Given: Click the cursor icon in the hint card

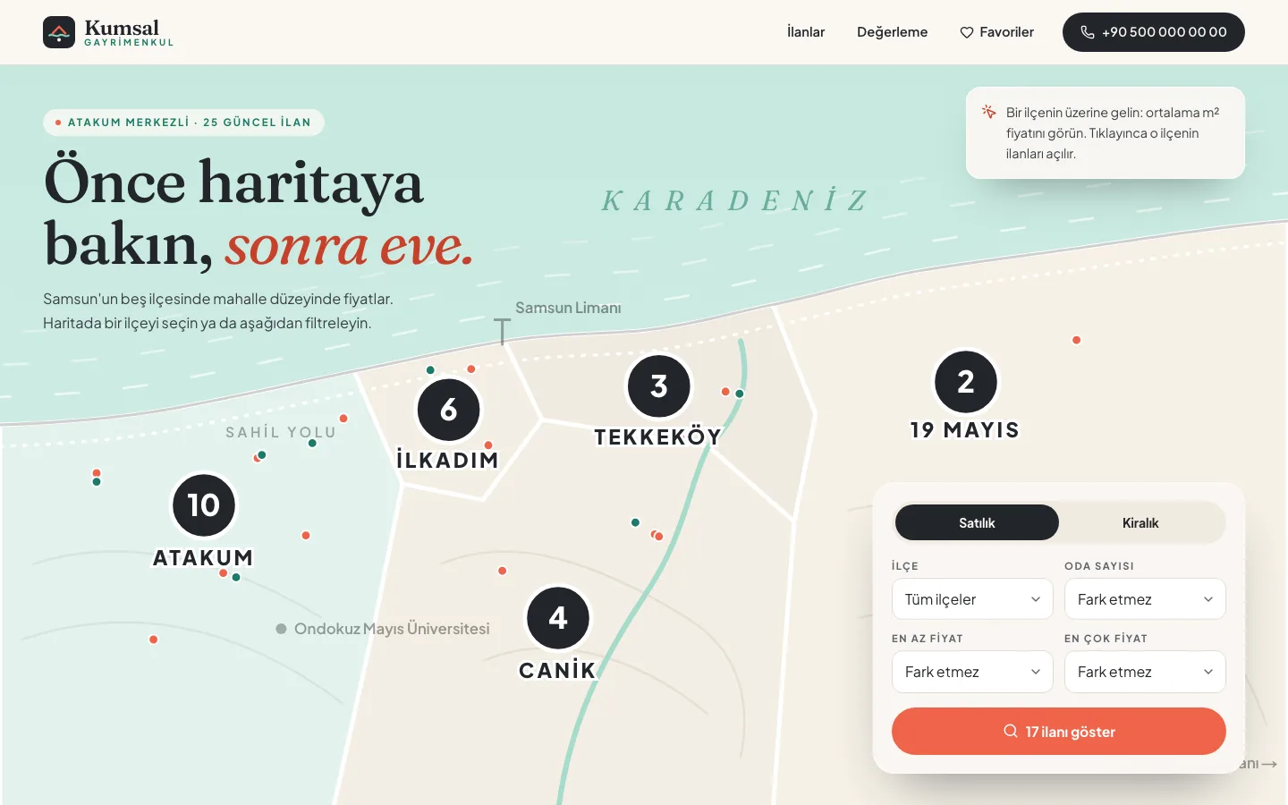Looking at the screenshot, I should click(988, 112).
